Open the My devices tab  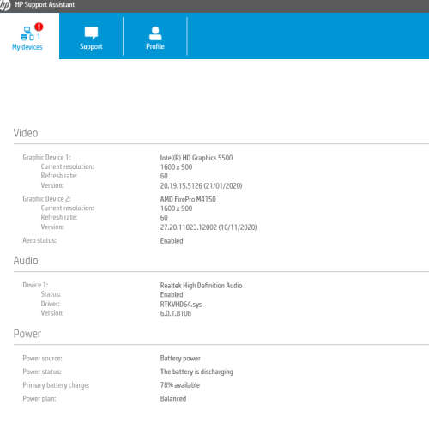tap(29, 36)
